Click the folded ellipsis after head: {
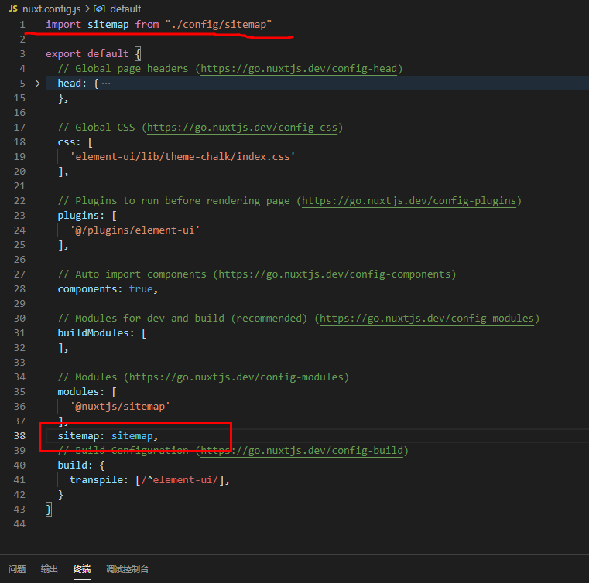589x583 pixels. coord(106,84)
